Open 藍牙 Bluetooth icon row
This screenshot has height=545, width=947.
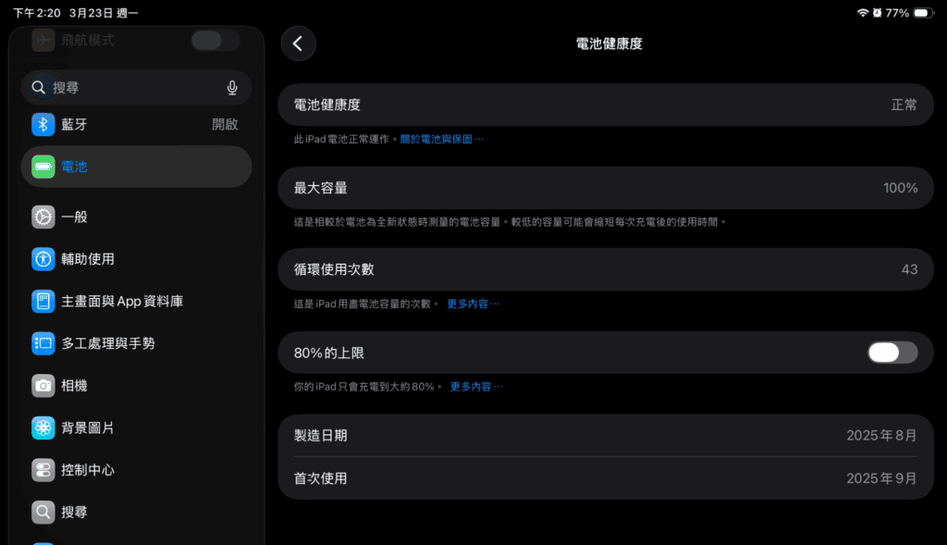[43, 125]
